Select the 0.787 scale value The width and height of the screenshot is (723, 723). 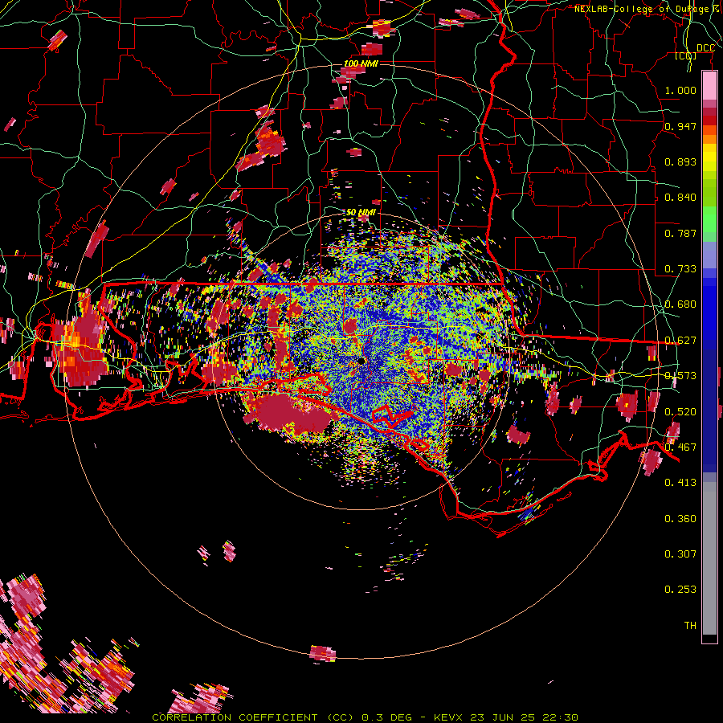coord(680,233)
